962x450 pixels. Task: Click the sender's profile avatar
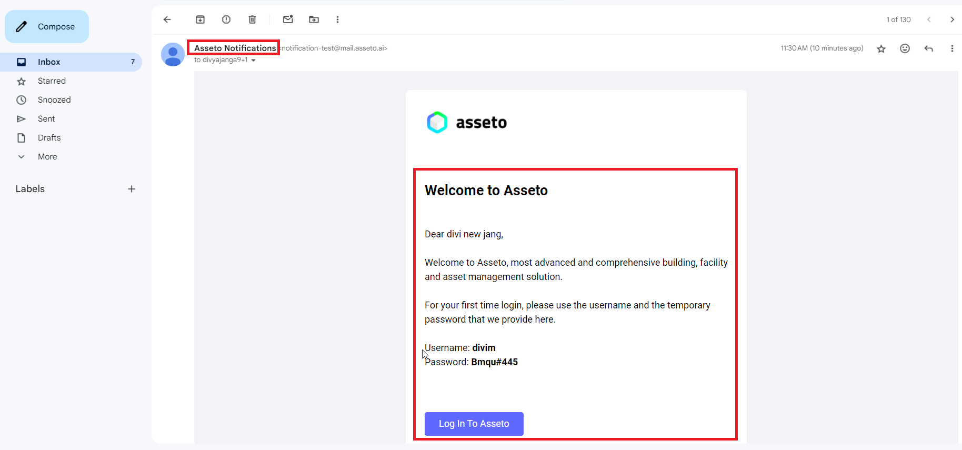[x=173, y=55]
